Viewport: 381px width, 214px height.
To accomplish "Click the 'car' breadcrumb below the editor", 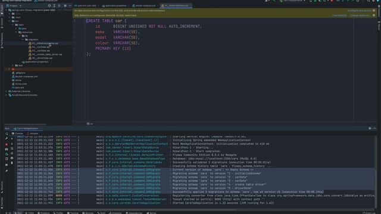I will click(x=90, y=124).
